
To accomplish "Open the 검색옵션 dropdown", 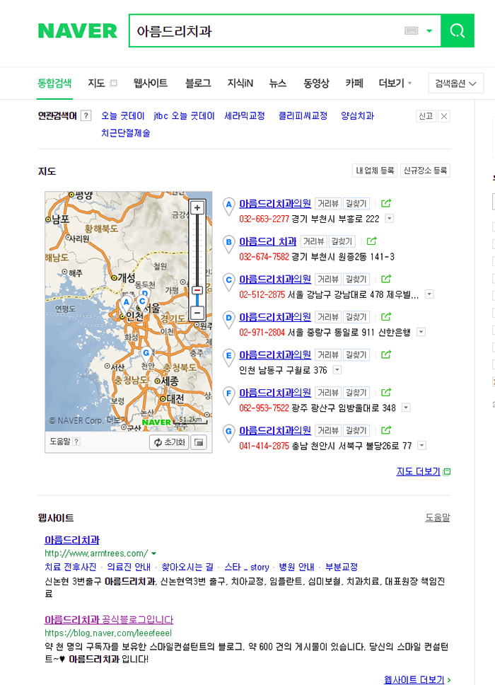I will click(455, 83).
